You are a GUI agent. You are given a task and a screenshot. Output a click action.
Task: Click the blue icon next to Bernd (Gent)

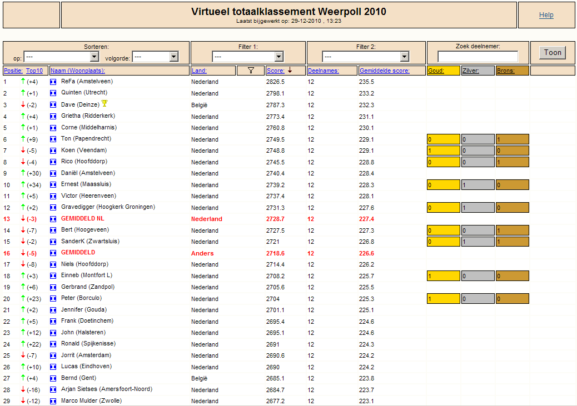53,378
